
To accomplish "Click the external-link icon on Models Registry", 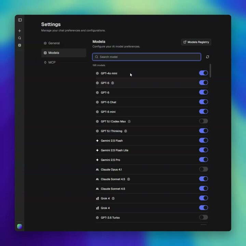I will coord(185,42).
